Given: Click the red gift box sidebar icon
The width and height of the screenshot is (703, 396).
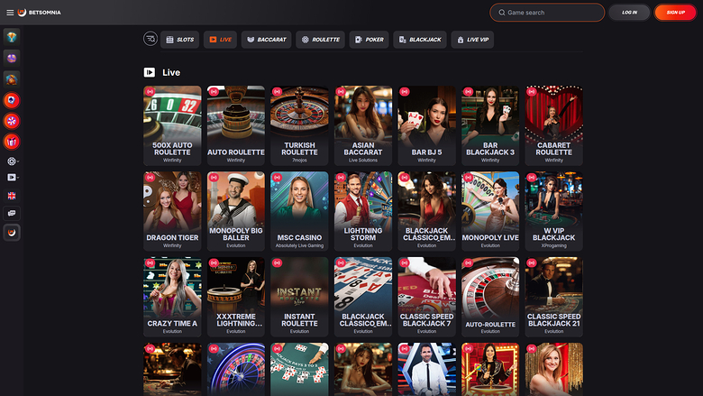Looking at the screenshot, I should [12, 142].
